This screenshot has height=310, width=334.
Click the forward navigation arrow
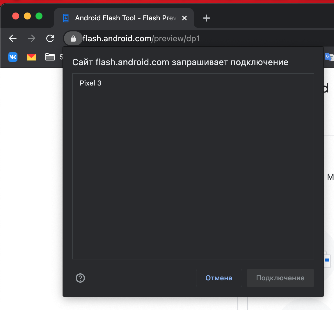[31, 38]
